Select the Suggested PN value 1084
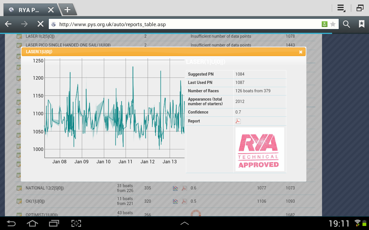369x230 pixels. 240,74
